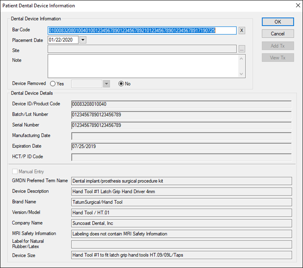Toggle the Manual Entry checkbox
The image size is (303, 268).
(15, 172)
